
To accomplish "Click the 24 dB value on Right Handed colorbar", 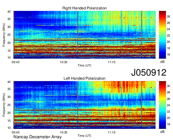I will point(168,29).
